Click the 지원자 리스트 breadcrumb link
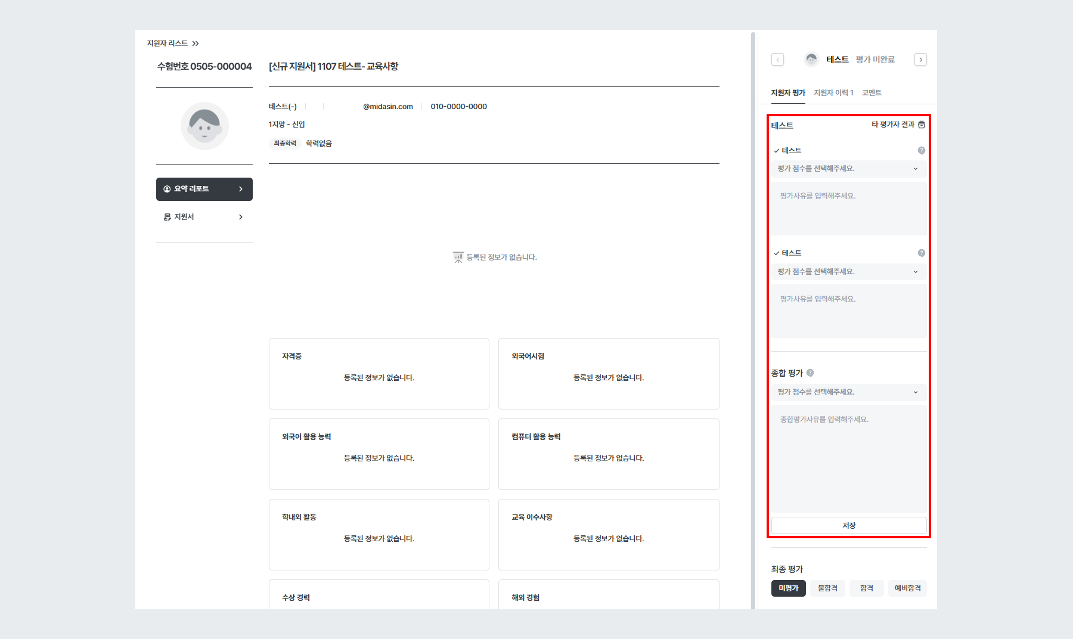The height and width of the screenshot is (639, 1073). (x=168, y=44)
